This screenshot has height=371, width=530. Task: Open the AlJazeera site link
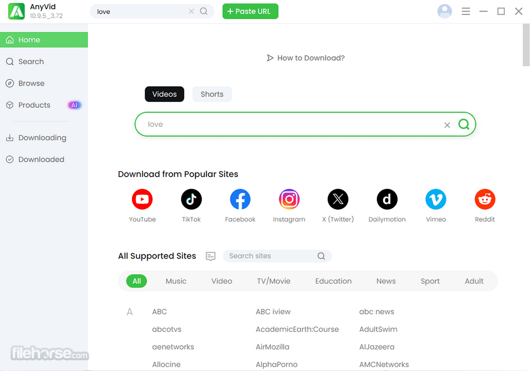377,347
